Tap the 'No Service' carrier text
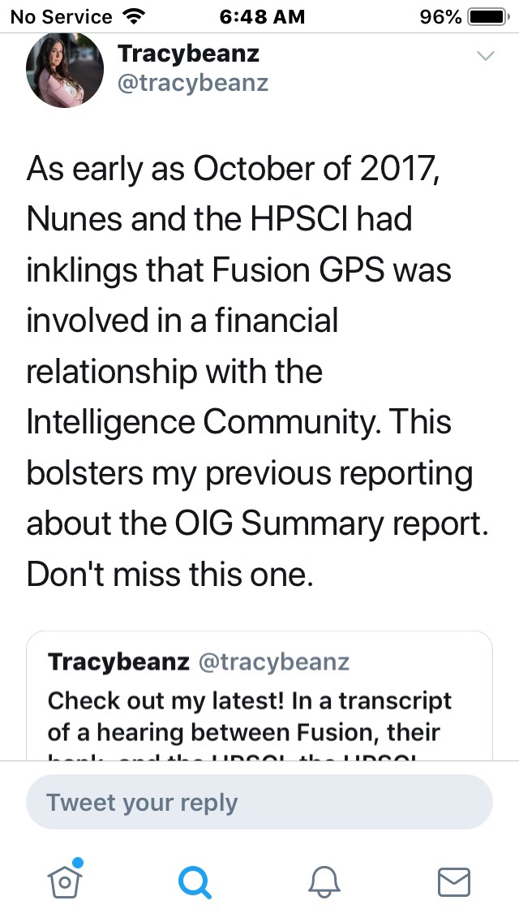The image size is (519, 922). 61,16
